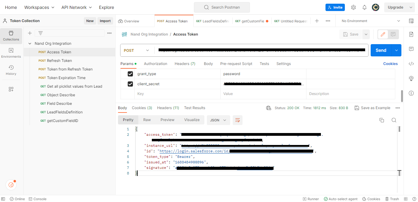The image size is (418, 202).
Task: Open the Tests request tab
Action: pyautogui.click(x=264, y=64)
